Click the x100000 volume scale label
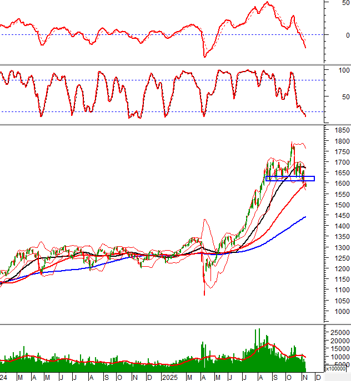Viewport: 351px width, 381px height. click(337, 369)
